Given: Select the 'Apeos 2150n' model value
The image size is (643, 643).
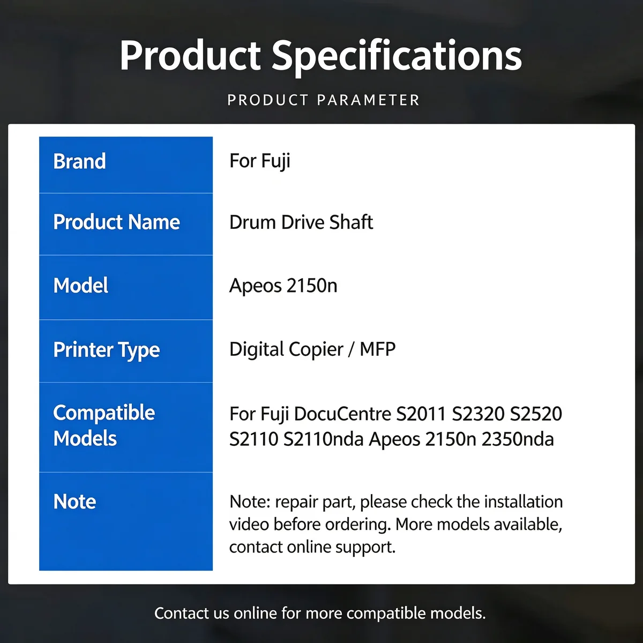Looking at the screenshot, I should [283, 286].
